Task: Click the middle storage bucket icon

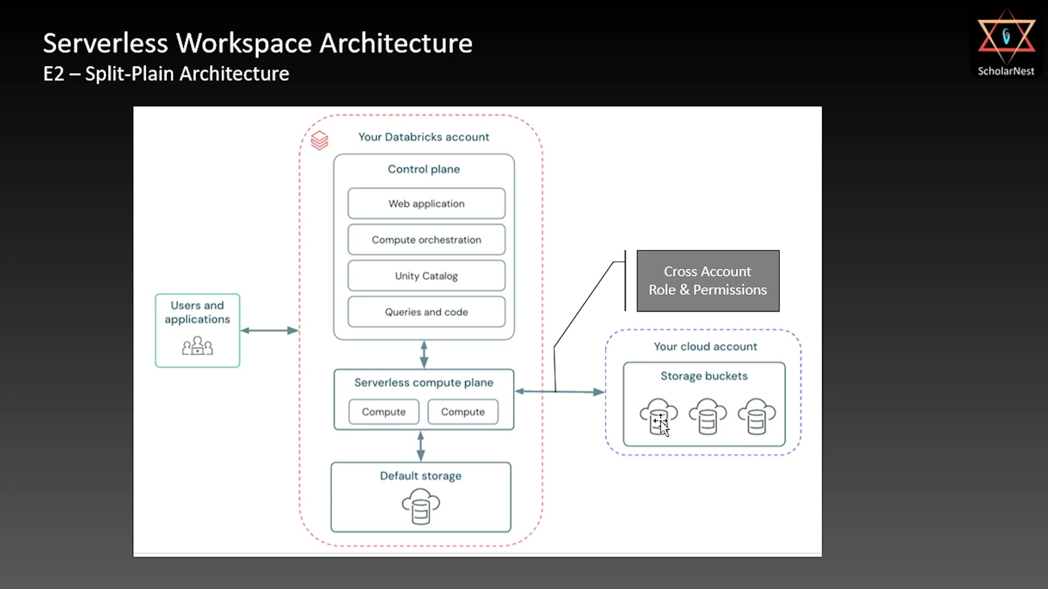Action: [707, 416]
